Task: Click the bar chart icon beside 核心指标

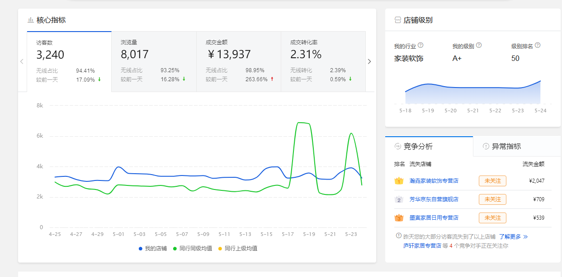Action: click(31, 19)
